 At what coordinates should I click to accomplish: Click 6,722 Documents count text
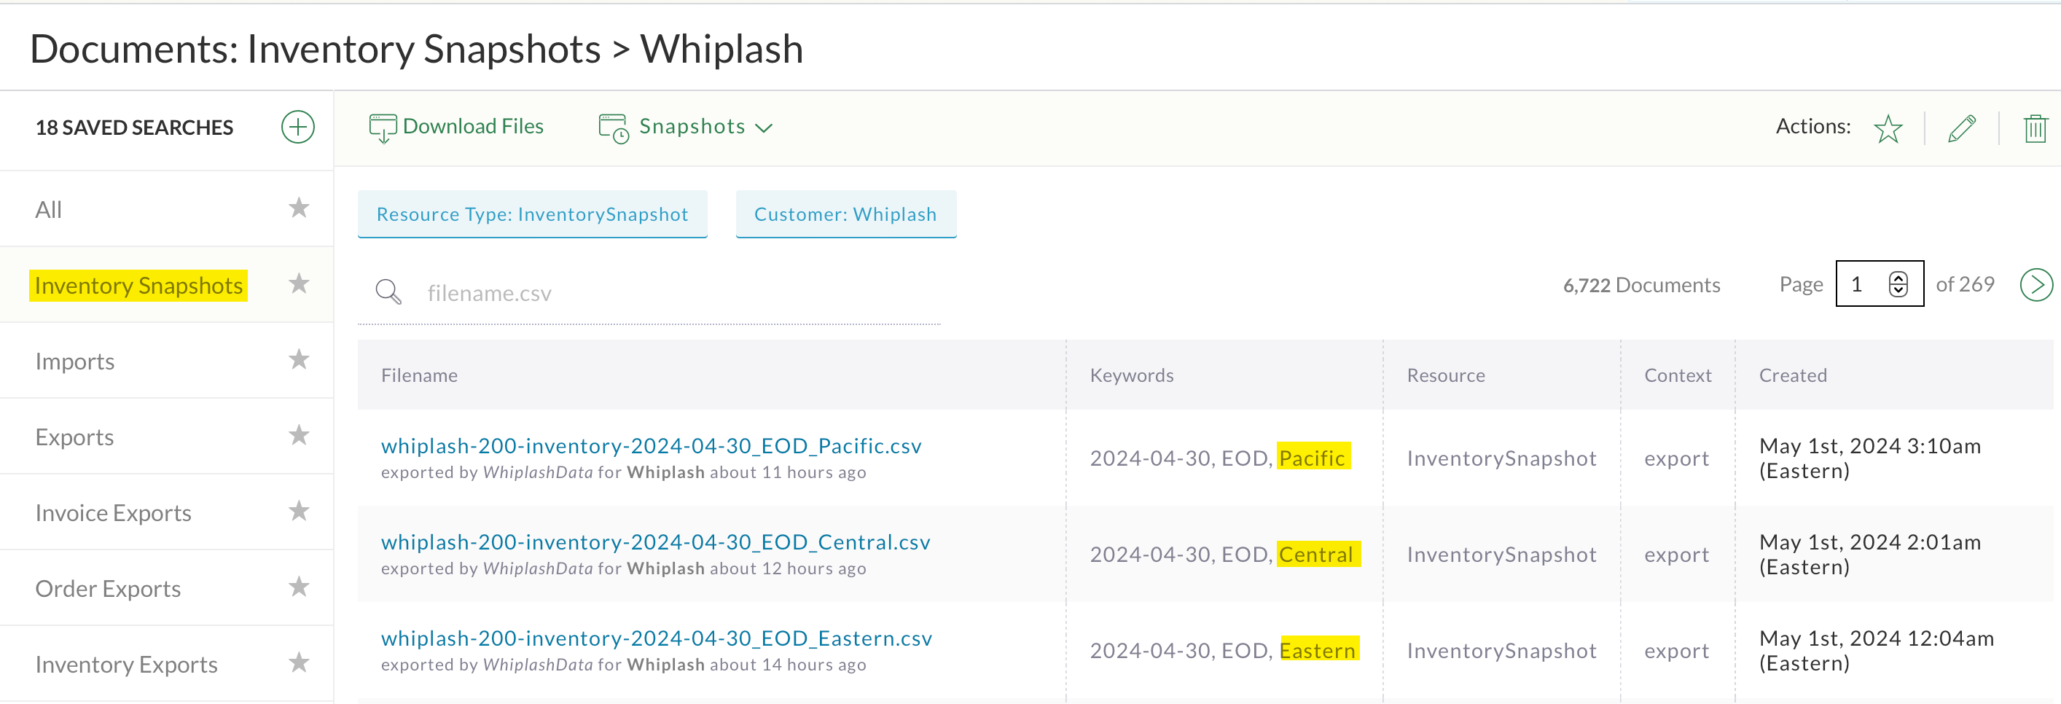pos(1641,285)
